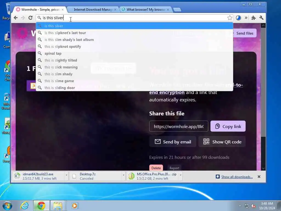The image size is (281, 211).
Task: Reload the current page
Action: tap(30, 18)
